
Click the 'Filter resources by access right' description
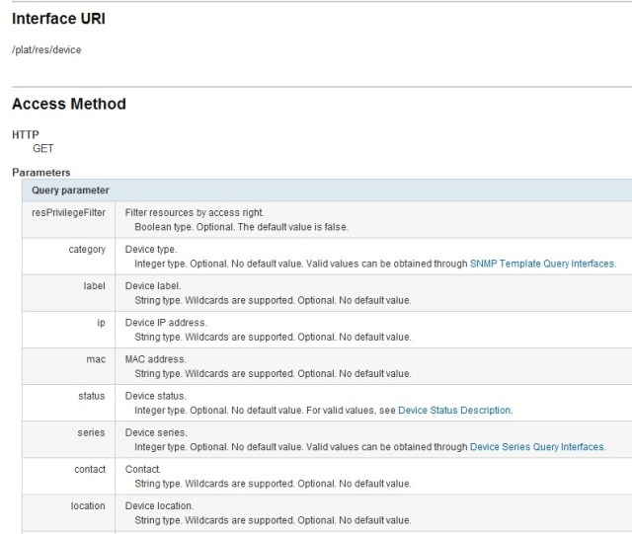195,212
